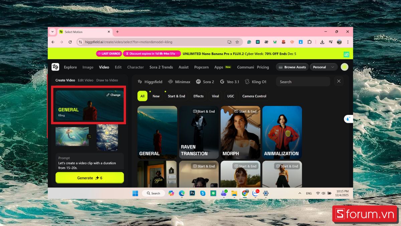Switch to the Edit Video tab
This screenshot has width=401, height=226.
[x=86, y=80]
